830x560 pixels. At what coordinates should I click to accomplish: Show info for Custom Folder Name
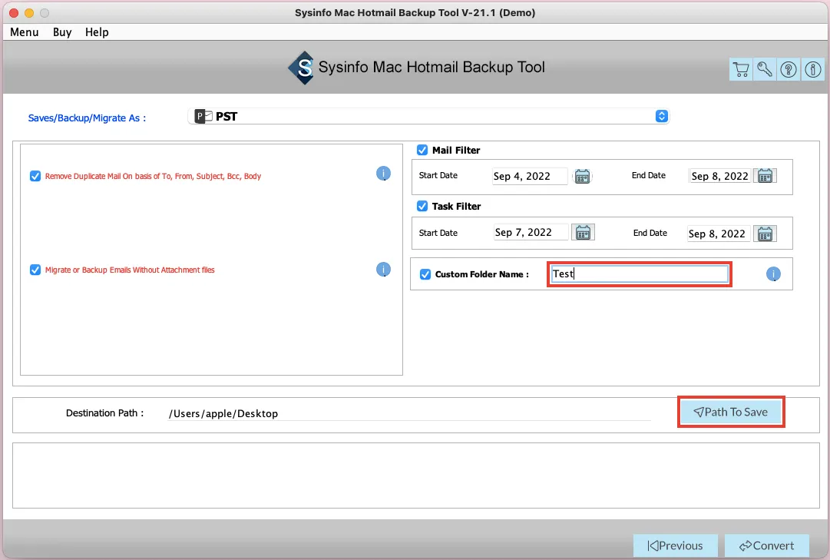click(773, 274)
